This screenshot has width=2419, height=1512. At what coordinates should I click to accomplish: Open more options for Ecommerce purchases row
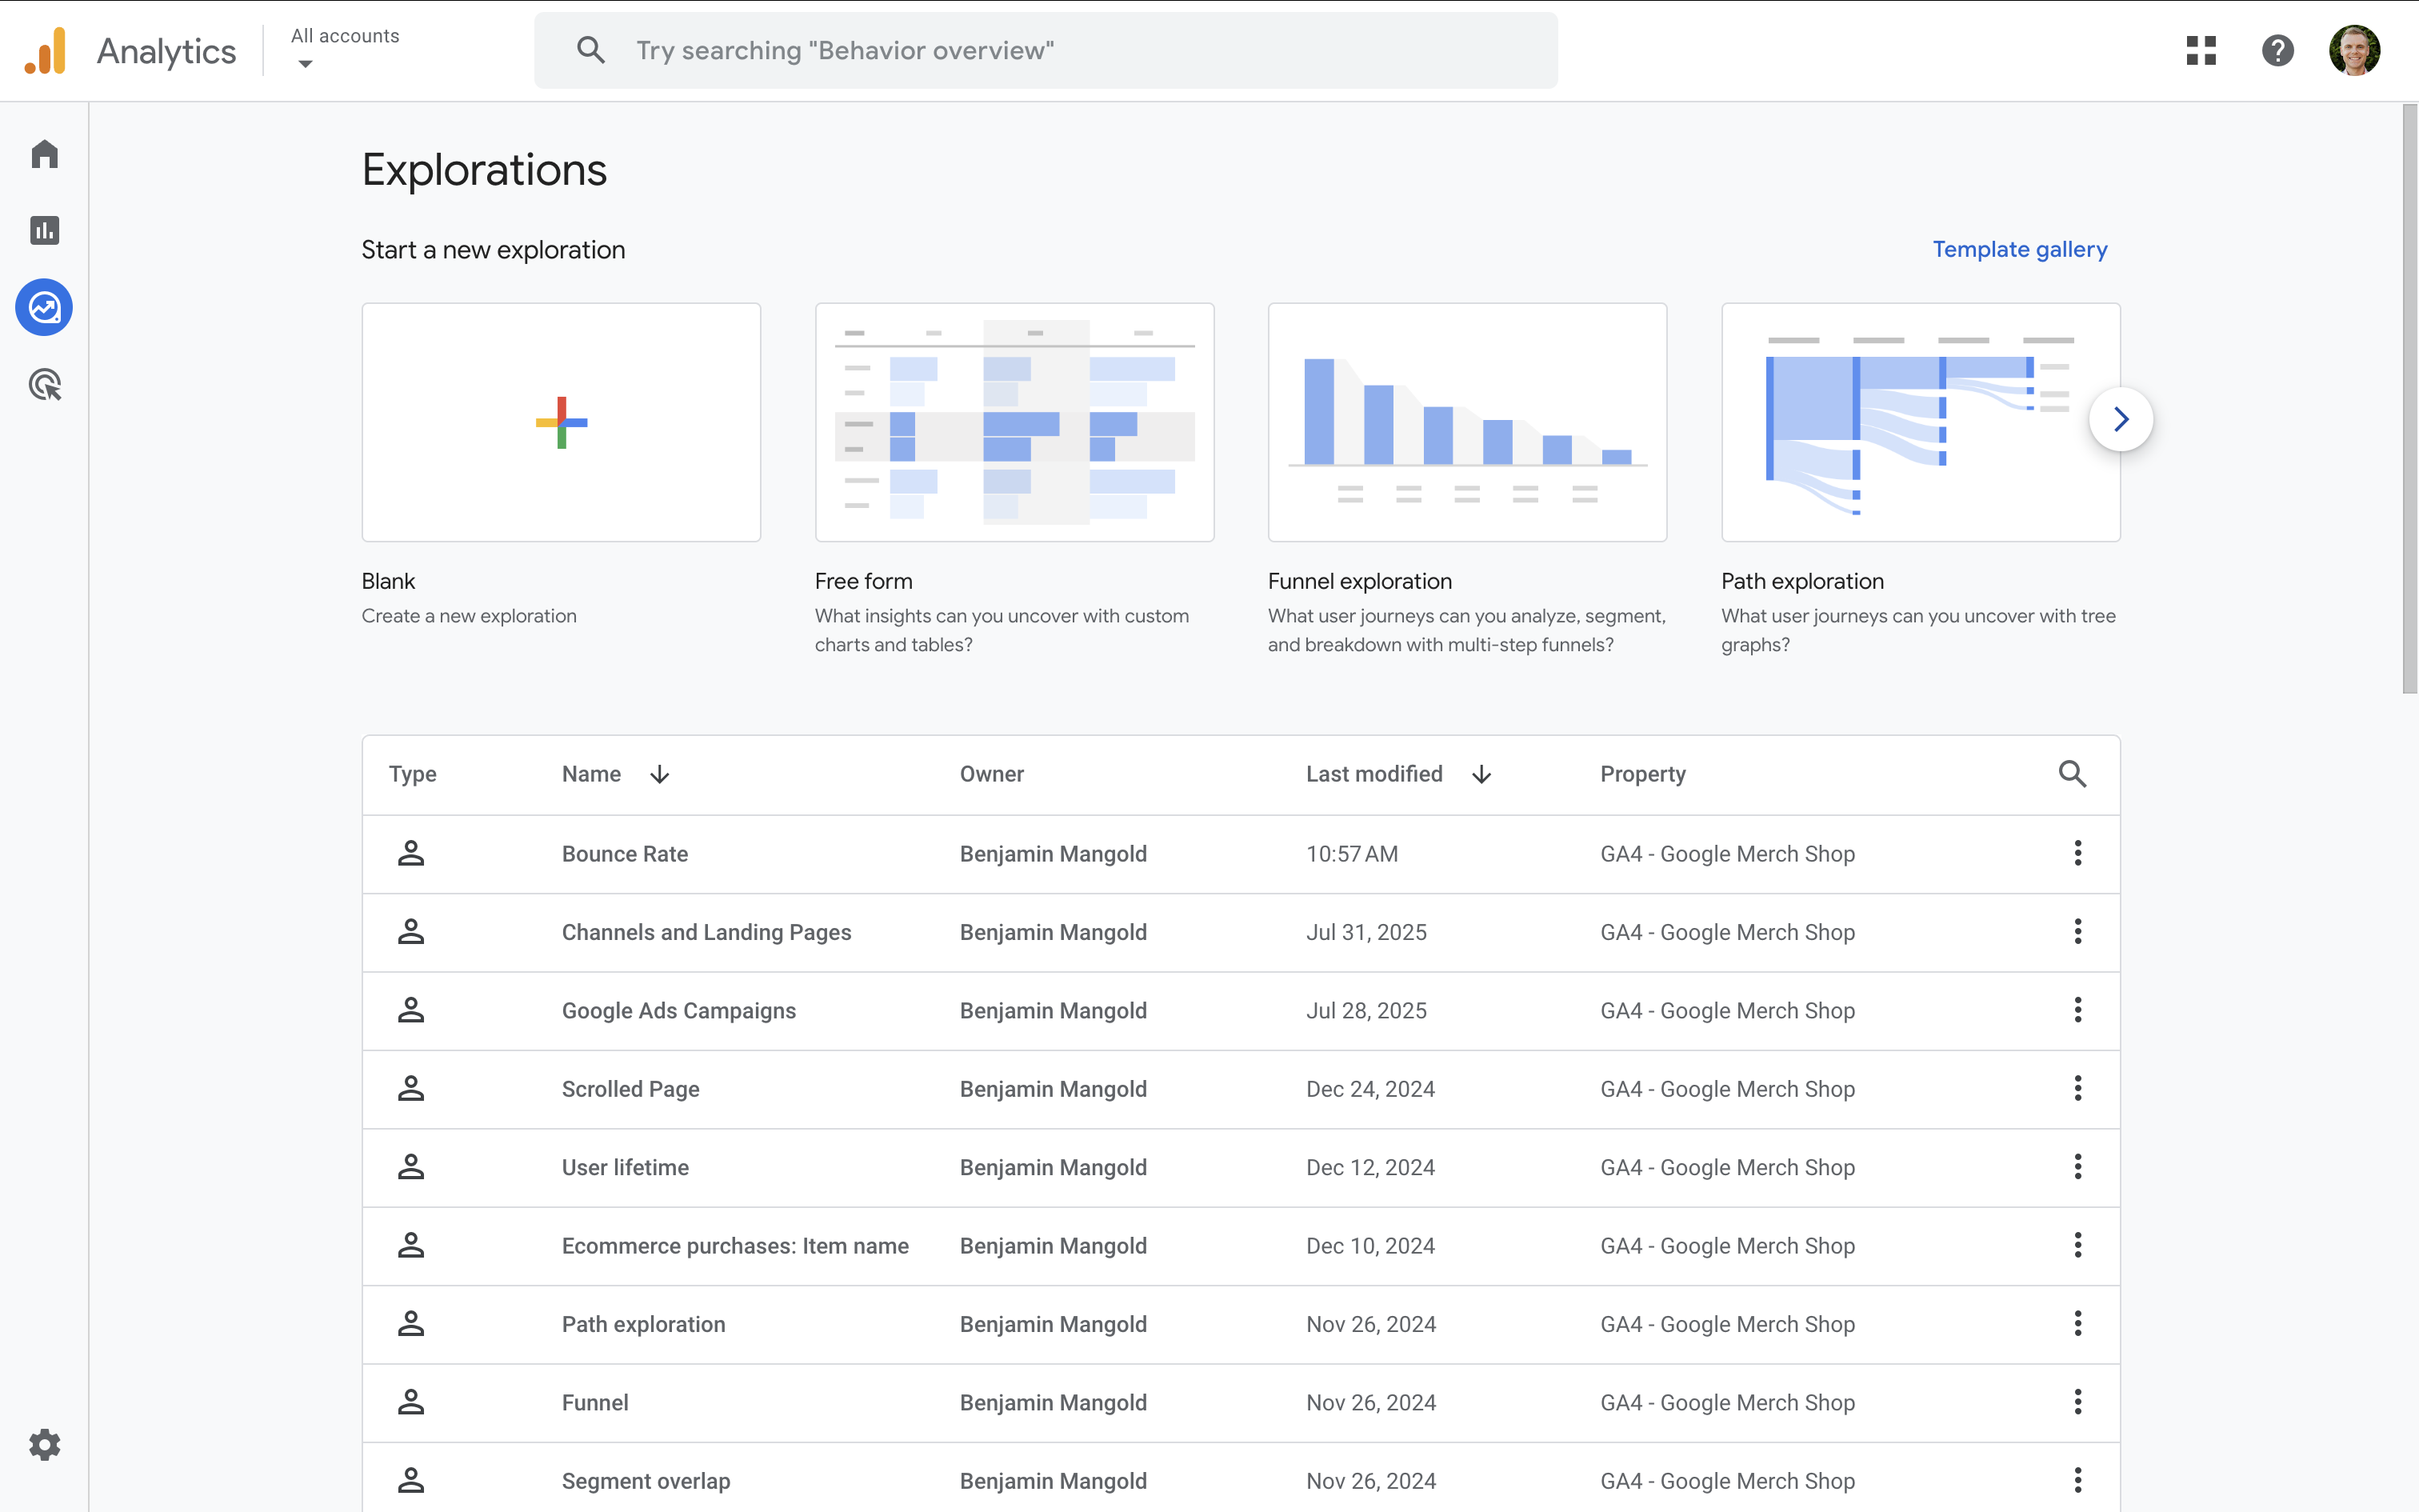[x=2077, y=1245]
